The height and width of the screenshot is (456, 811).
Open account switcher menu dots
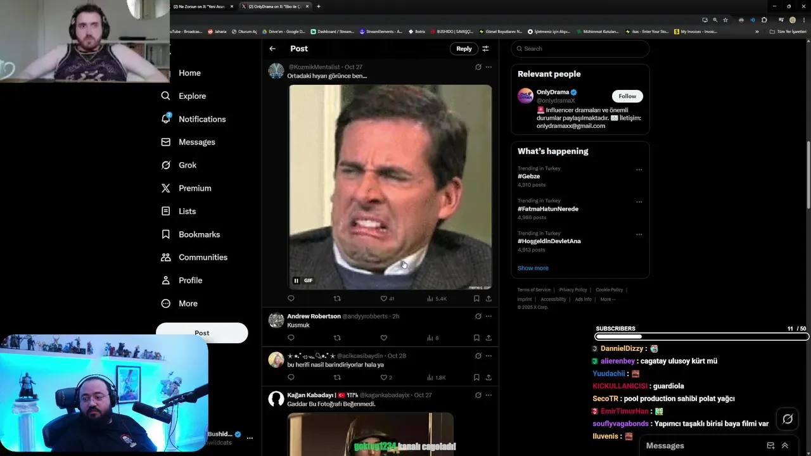coord(250,438)
